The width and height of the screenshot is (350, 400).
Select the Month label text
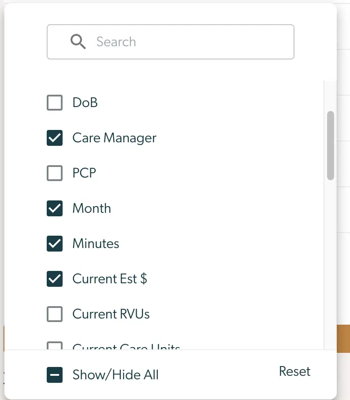pyautogui.click(x=91, y=208)
